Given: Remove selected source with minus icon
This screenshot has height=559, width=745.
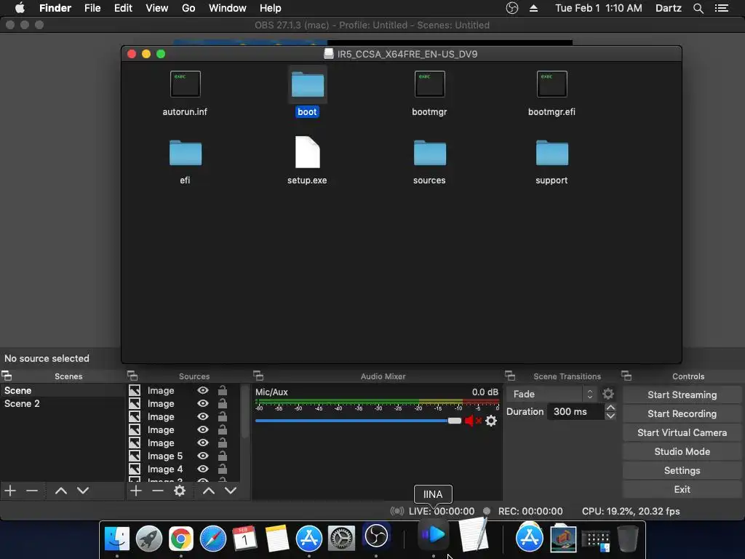Looking at the screenshot, I should 158,491.
